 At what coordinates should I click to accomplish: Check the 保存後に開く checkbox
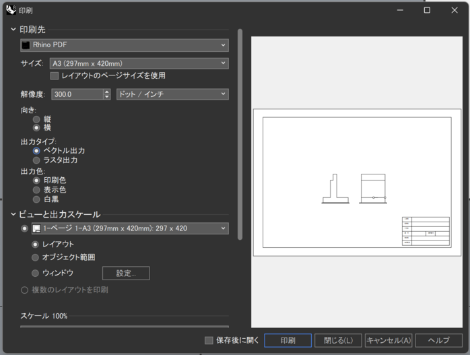[209, 340]
